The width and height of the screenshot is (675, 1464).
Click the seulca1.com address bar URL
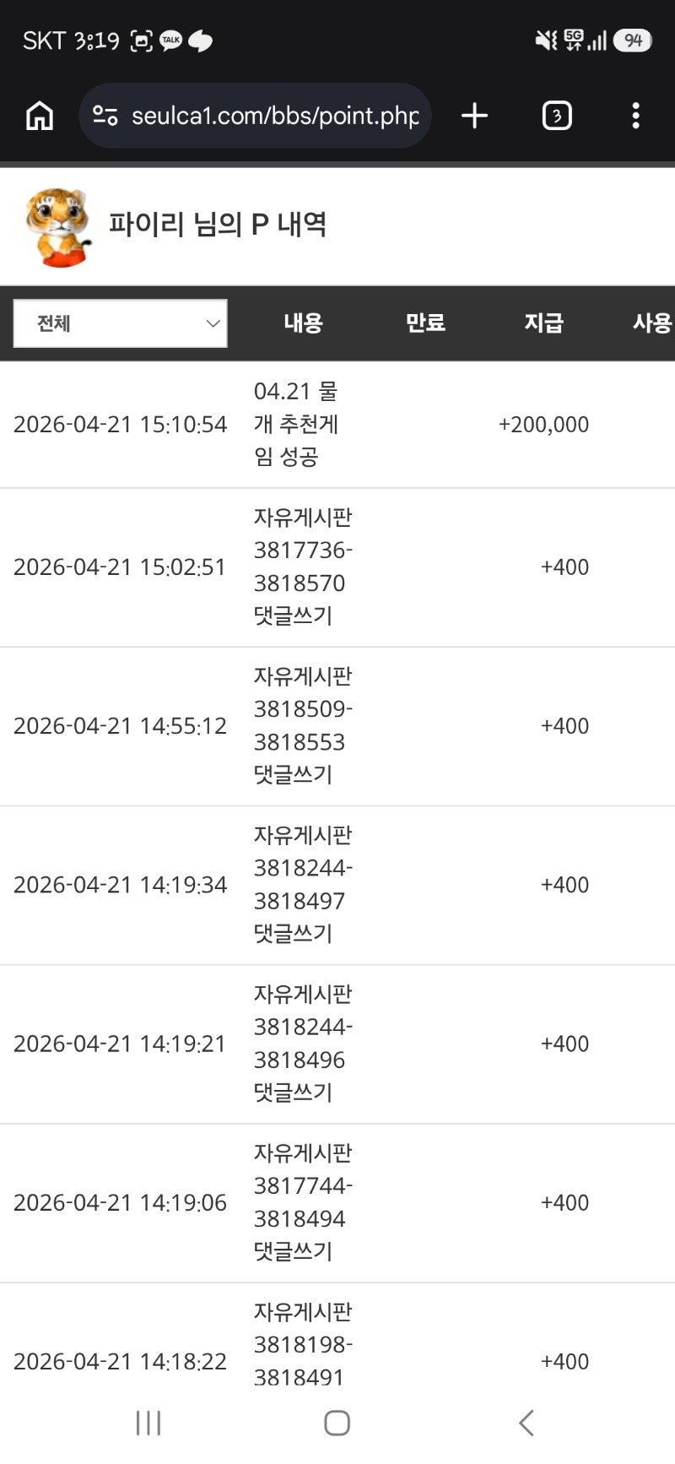coord(275,116)
